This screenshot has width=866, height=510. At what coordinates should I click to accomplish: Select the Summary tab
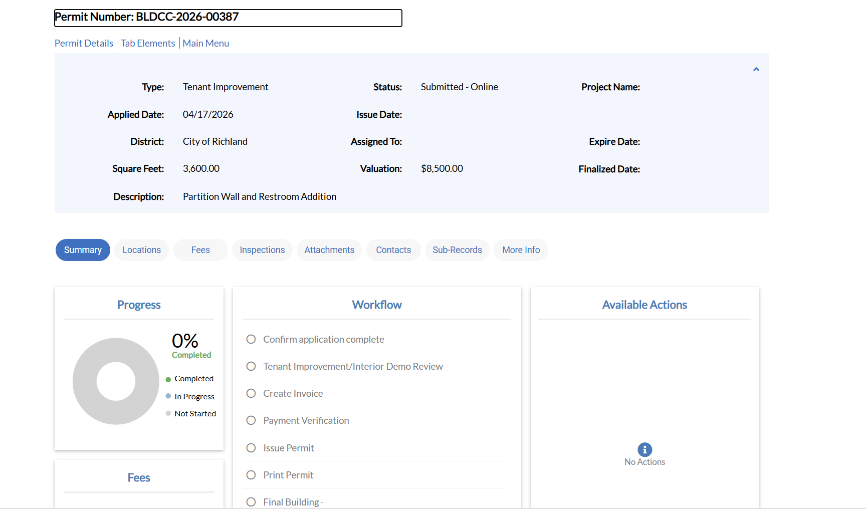point(83,250)
